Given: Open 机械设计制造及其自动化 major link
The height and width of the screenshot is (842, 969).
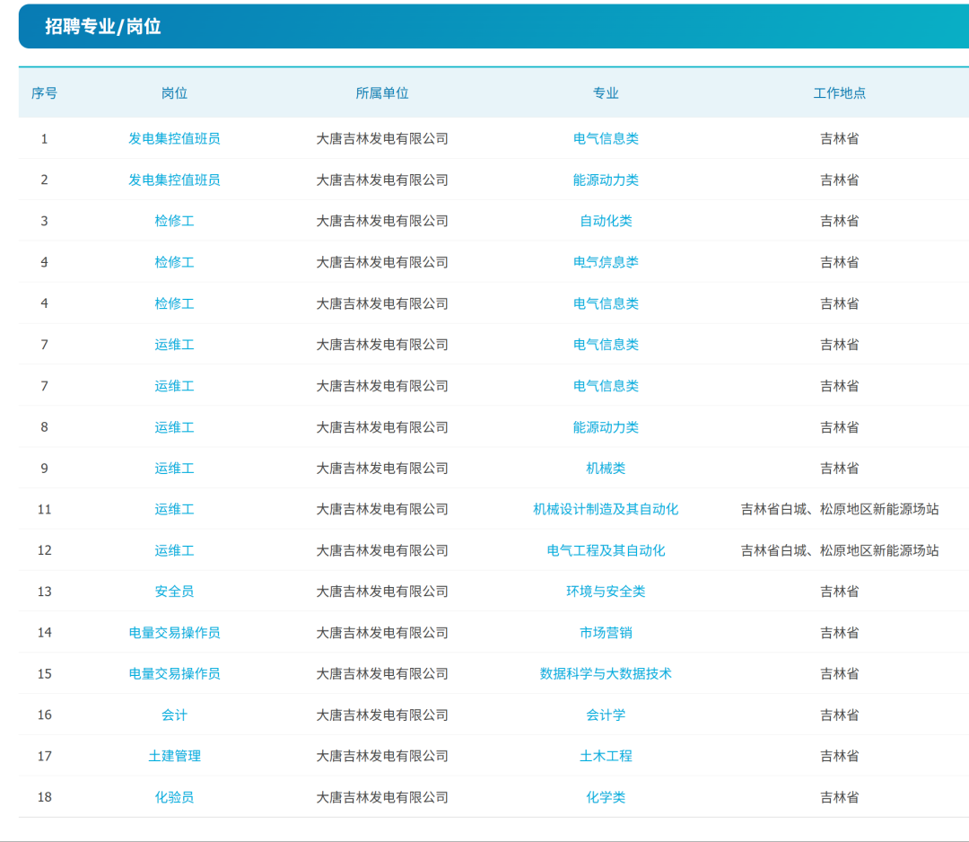Looking at the screenshot, I should (606, 509).
